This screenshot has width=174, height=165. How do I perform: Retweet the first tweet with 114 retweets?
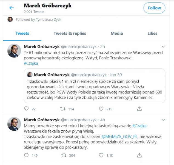point(62,109)
